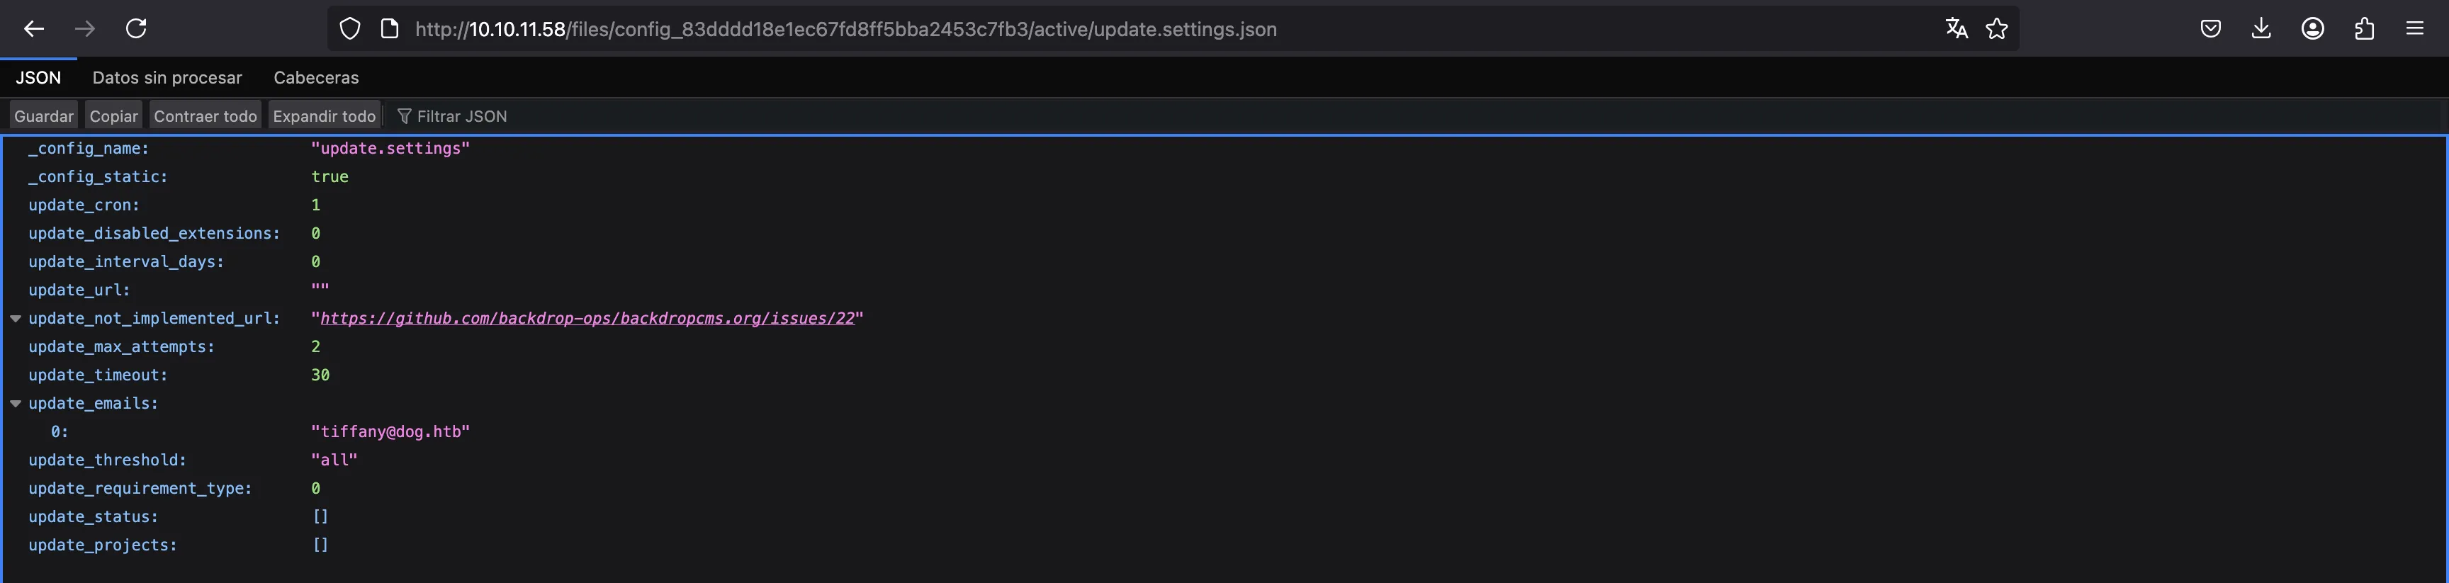Bookmark this page with the star icon
Image resolution: width=2449 pixels, height=583 pixels.
tap(1996, 30)
